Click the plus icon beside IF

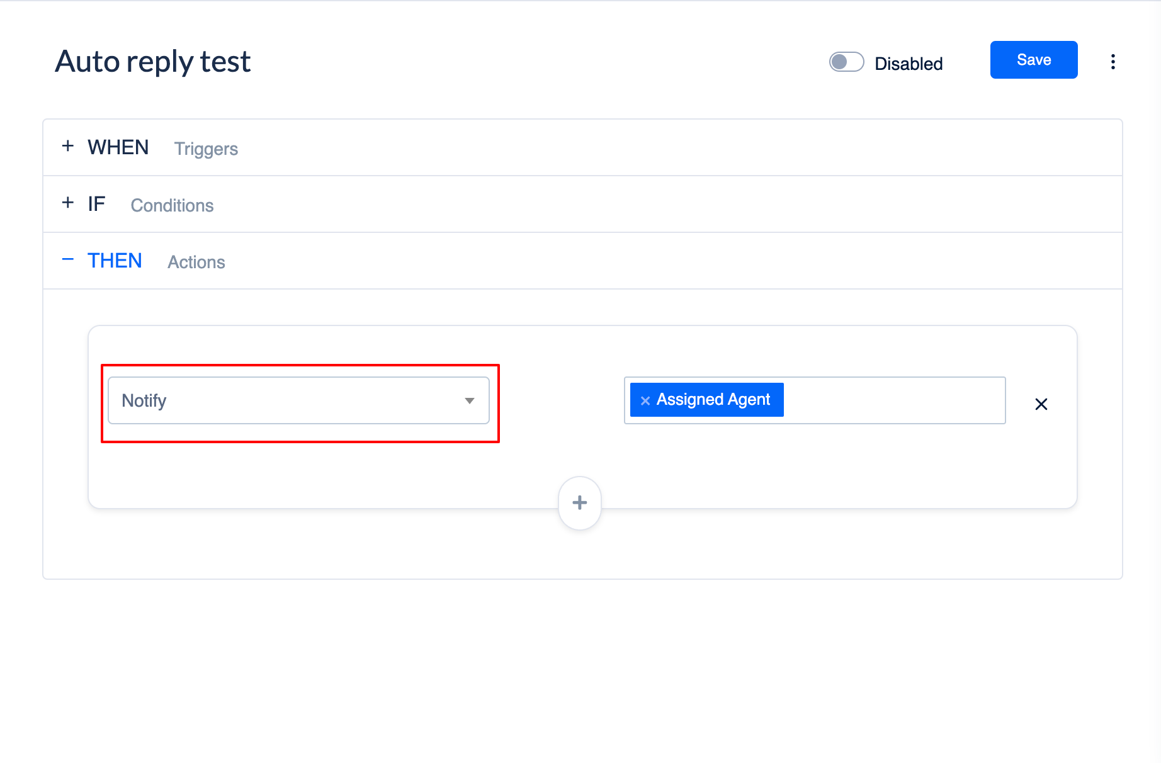pos(68,203)
